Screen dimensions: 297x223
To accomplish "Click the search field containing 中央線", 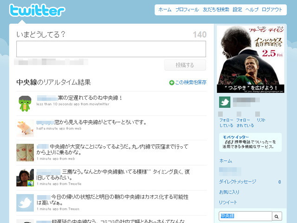I will 245,216.
